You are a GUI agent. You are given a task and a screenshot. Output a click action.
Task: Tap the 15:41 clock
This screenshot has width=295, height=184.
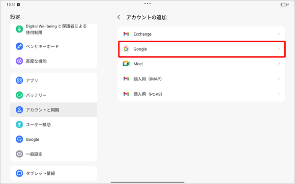pyautogui.click(x=11, y=4)
